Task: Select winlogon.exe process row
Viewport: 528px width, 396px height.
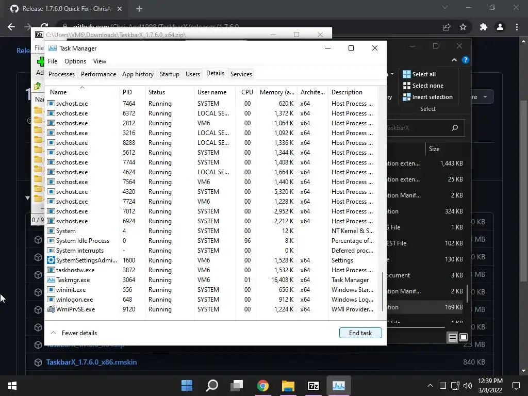Action: (211, 300)
